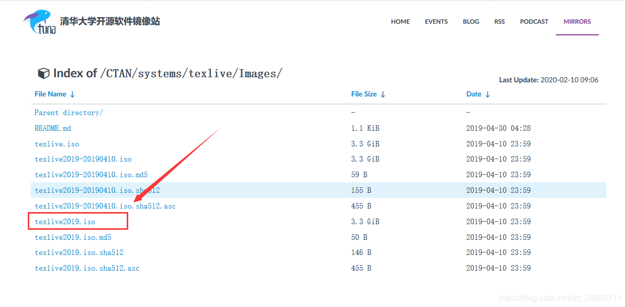Click the site title 清华大学开源软件镜像站
This screenshot has height=307, width=625.
110,21
